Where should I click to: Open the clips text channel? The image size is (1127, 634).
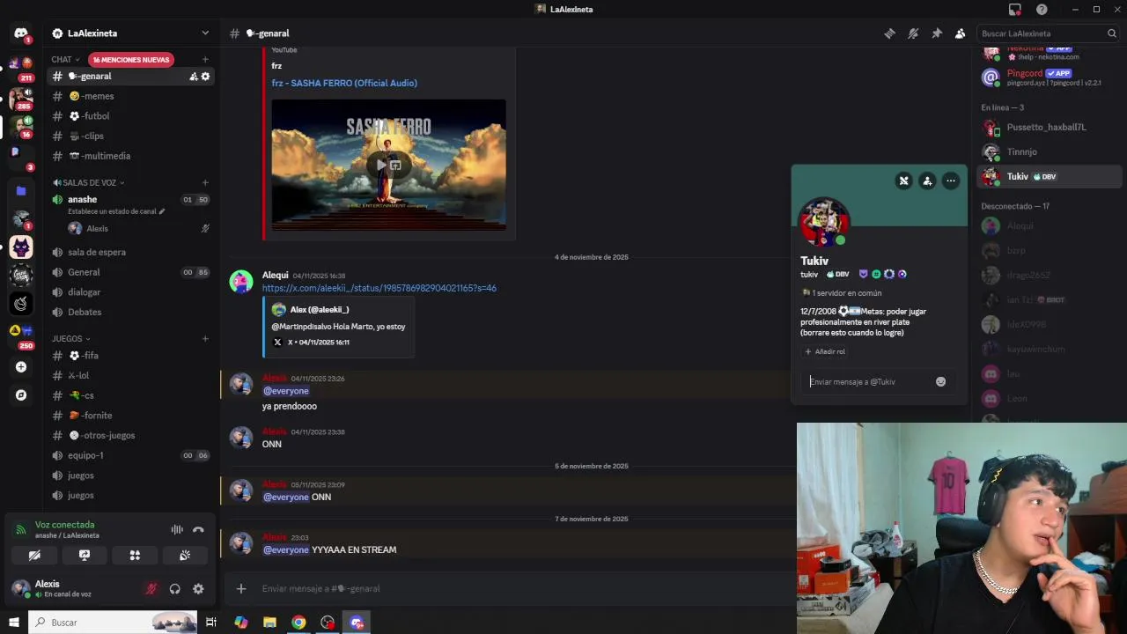131,136
